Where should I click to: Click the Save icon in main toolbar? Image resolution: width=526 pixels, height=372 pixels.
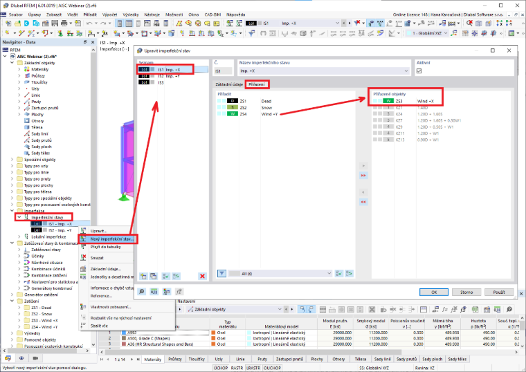(x=55, y=23)
